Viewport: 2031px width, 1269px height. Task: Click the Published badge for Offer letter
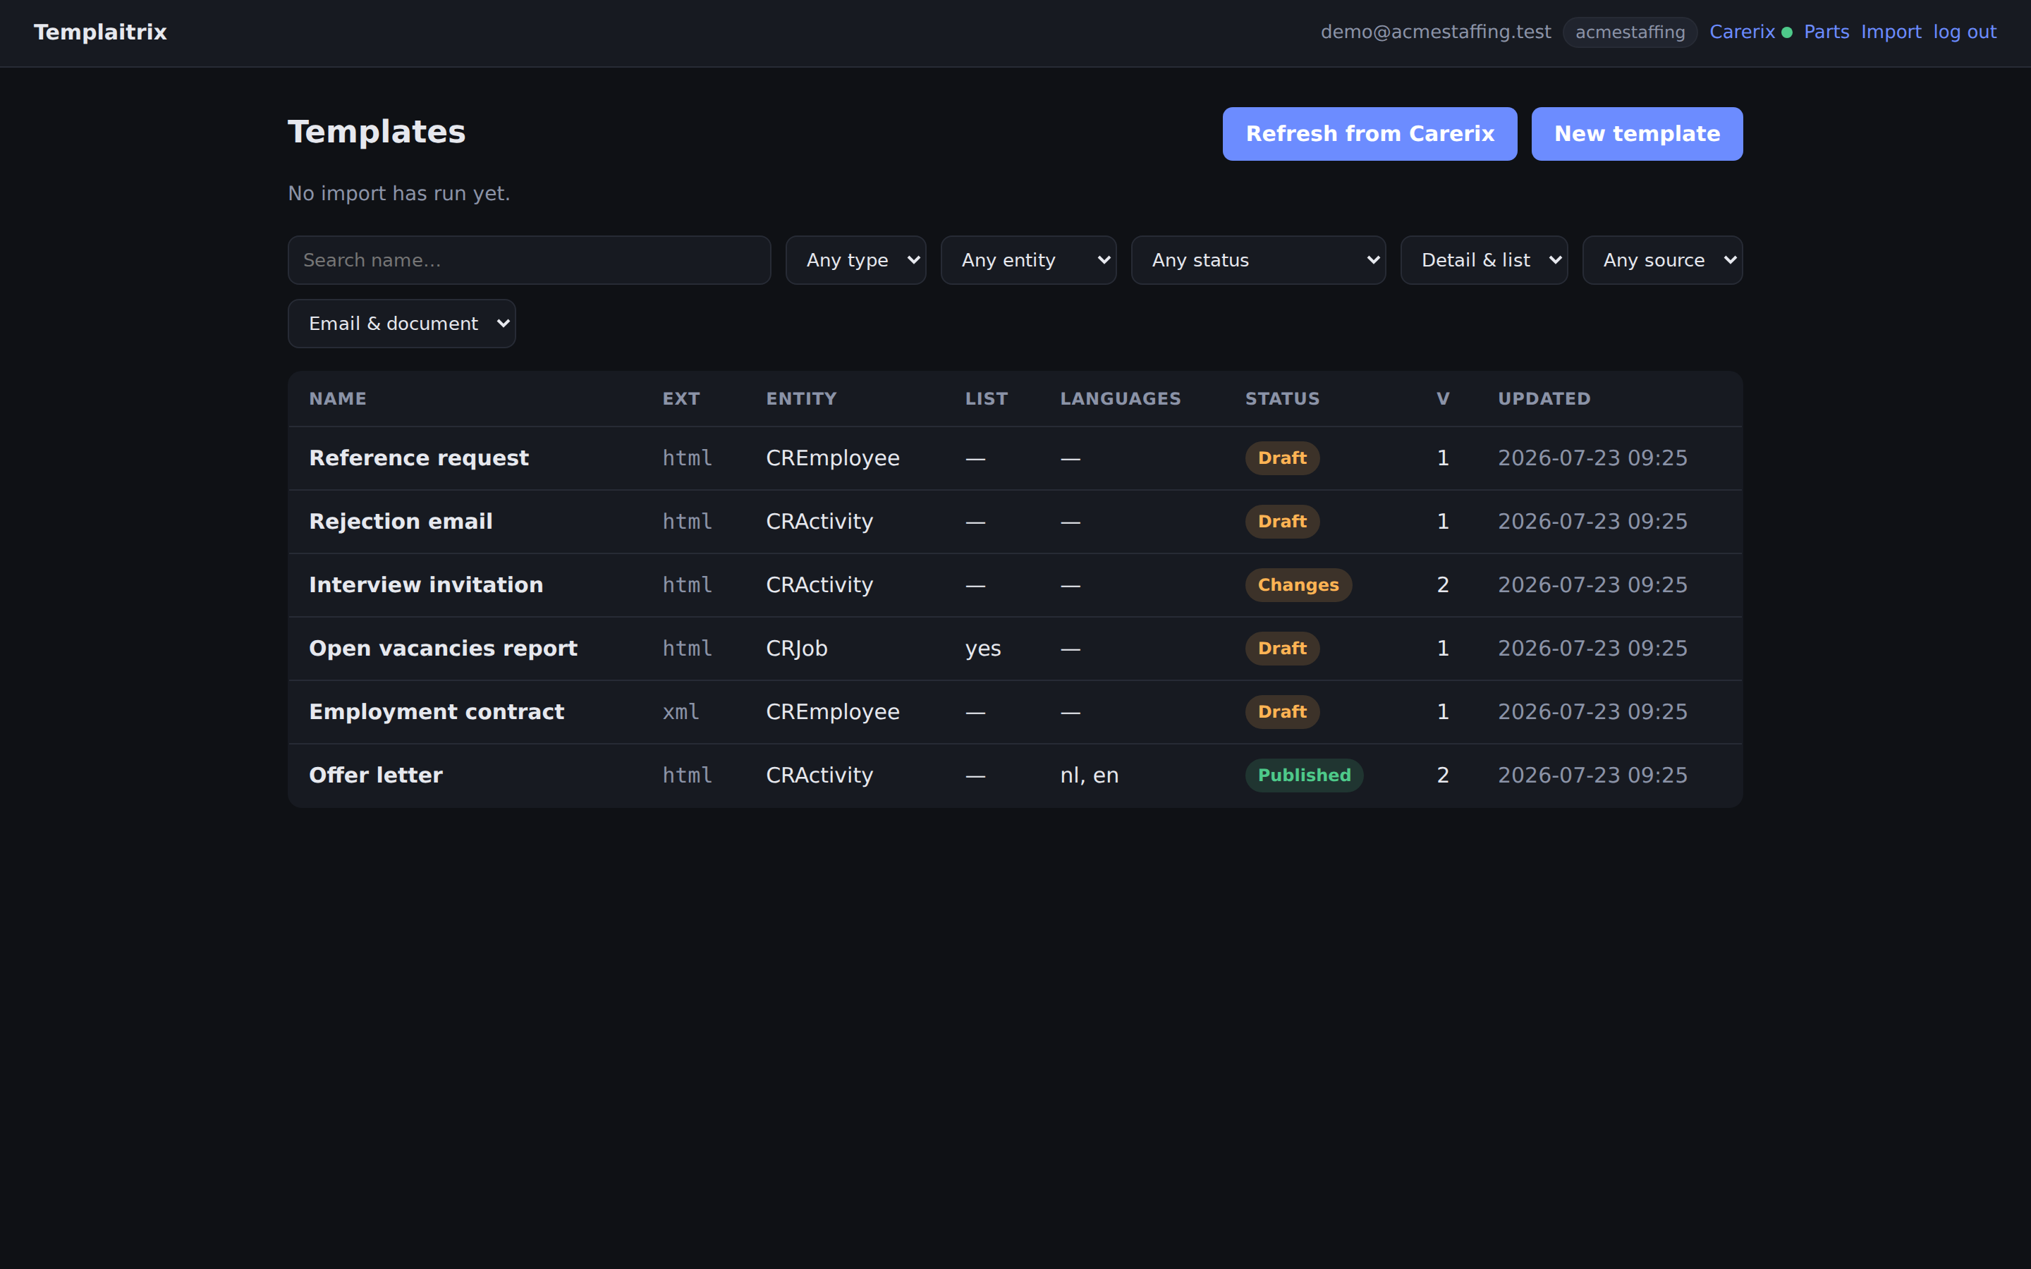[x=1303, y=775]
